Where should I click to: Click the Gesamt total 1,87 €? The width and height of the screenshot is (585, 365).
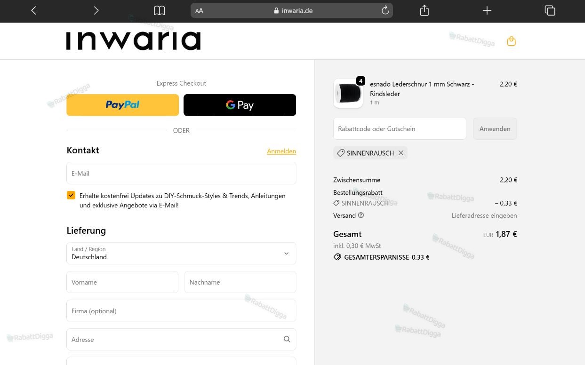pyautogui.click(x=506, y=234)
